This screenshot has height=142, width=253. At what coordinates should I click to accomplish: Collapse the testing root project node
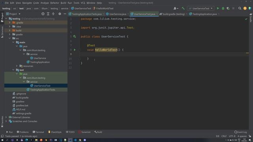coord(6,19)
